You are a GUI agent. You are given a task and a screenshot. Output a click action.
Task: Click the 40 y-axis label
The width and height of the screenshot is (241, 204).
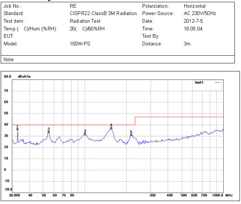tap(6, 125)
